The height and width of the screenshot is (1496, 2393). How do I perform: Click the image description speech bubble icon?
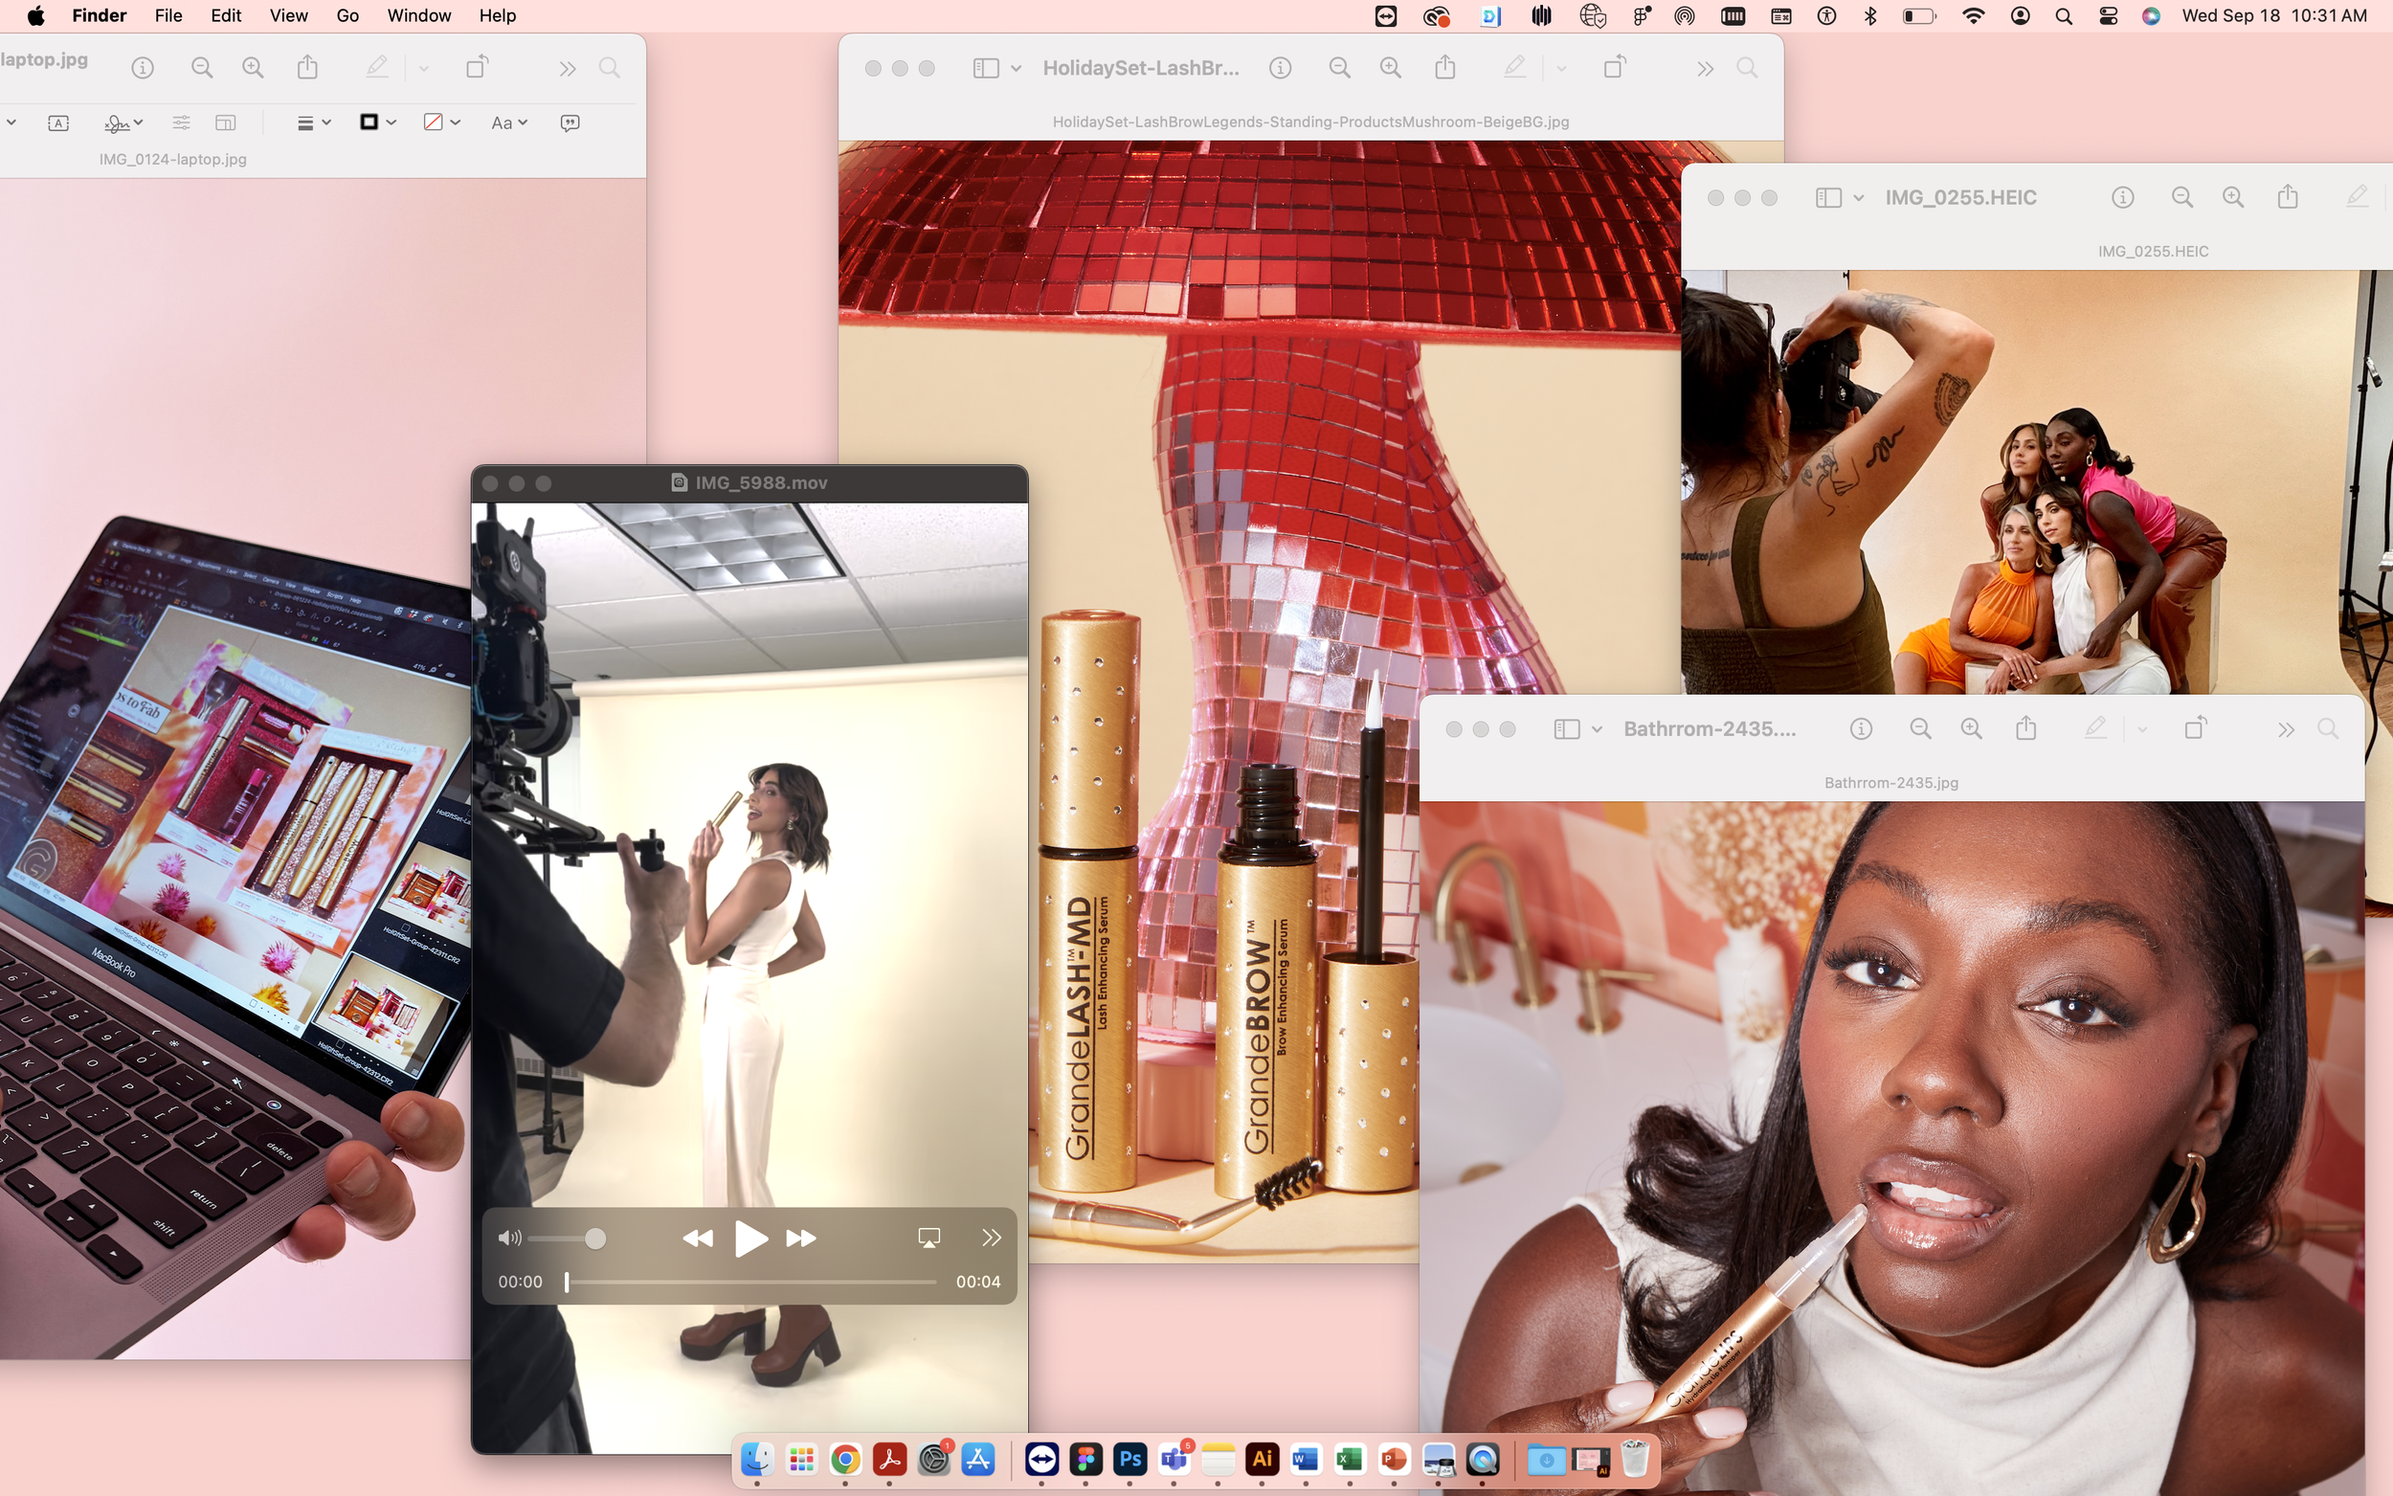coord(570,123)
